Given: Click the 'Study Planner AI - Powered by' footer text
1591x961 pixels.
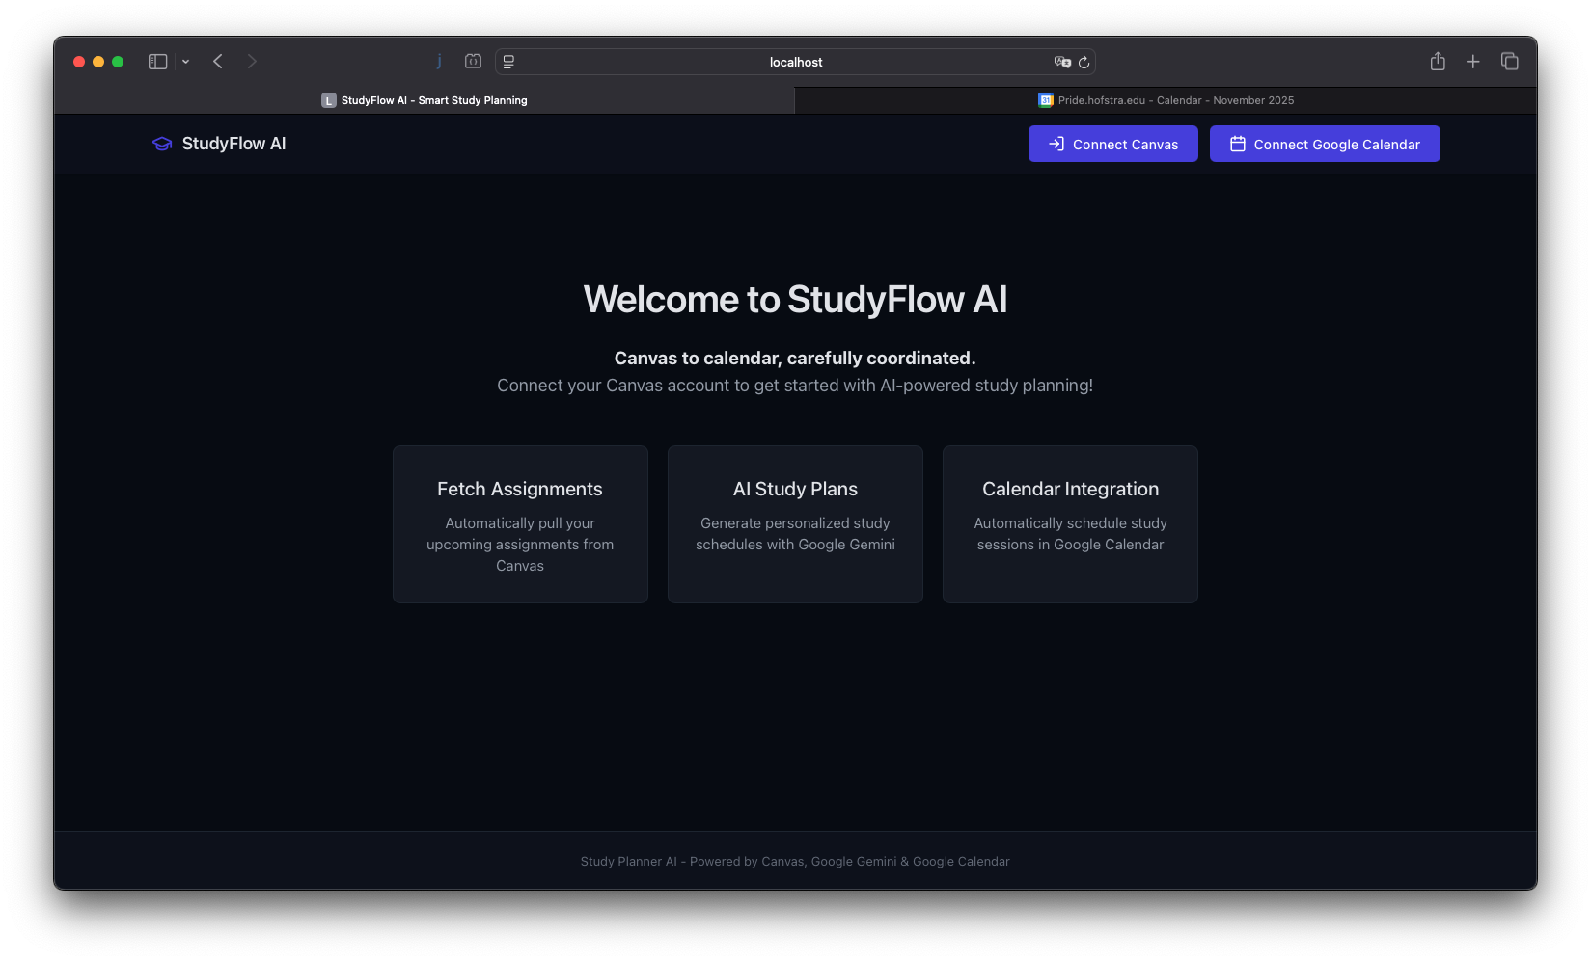Looking at the screenshot, I should click(795, 862).
